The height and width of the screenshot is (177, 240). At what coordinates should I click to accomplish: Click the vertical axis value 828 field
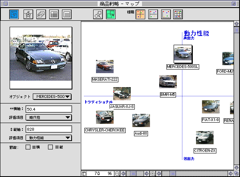point(49,129)
